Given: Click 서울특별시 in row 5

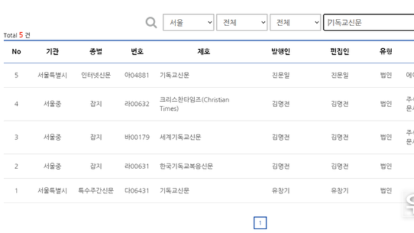Looking at the screenshot, I should coord(52,75).
